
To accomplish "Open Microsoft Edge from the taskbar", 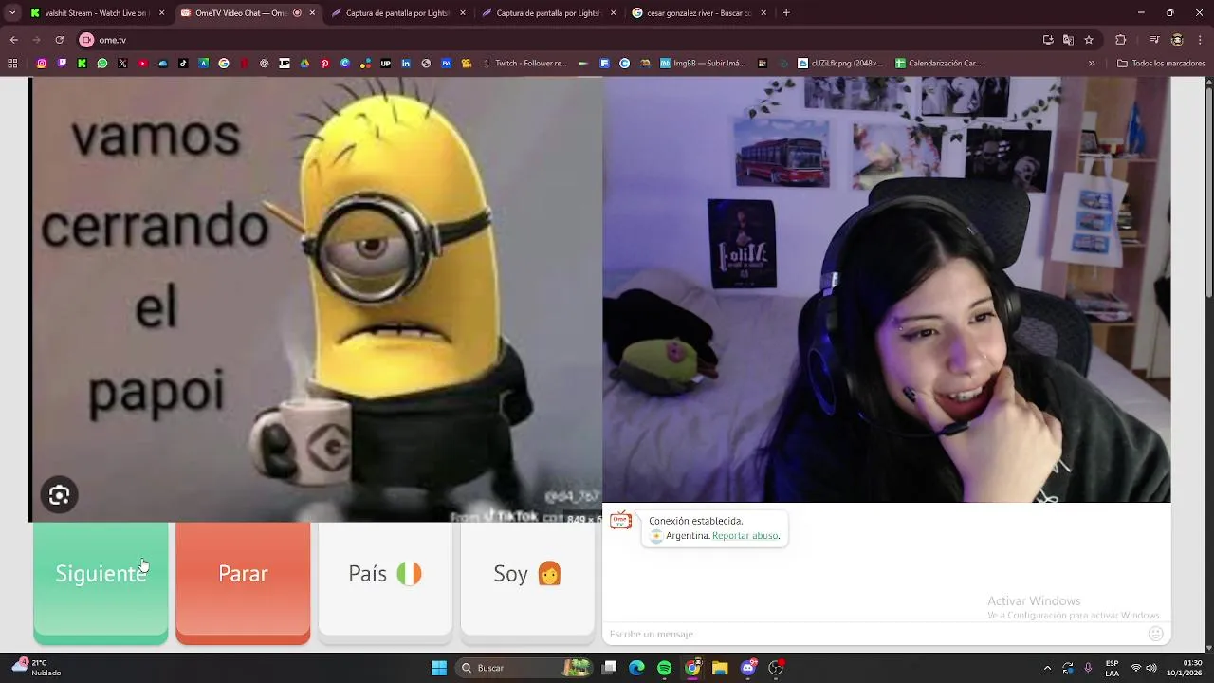I will [636, 668].
